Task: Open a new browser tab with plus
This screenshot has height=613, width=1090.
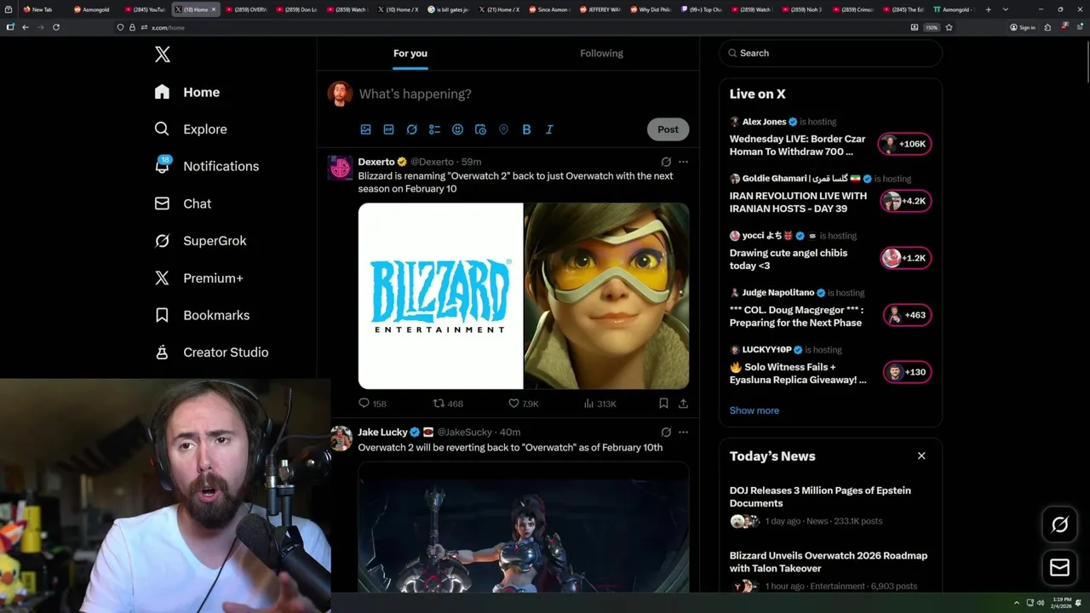Action: point(989,9)
